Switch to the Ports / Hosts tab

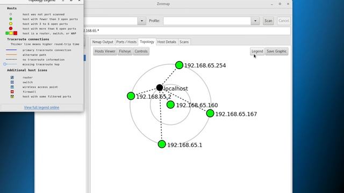pyautogui.click(x=126, y=42)
